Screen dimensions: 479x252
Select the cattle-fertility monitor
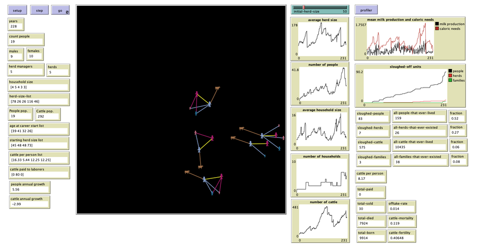(x=402, y=236)
